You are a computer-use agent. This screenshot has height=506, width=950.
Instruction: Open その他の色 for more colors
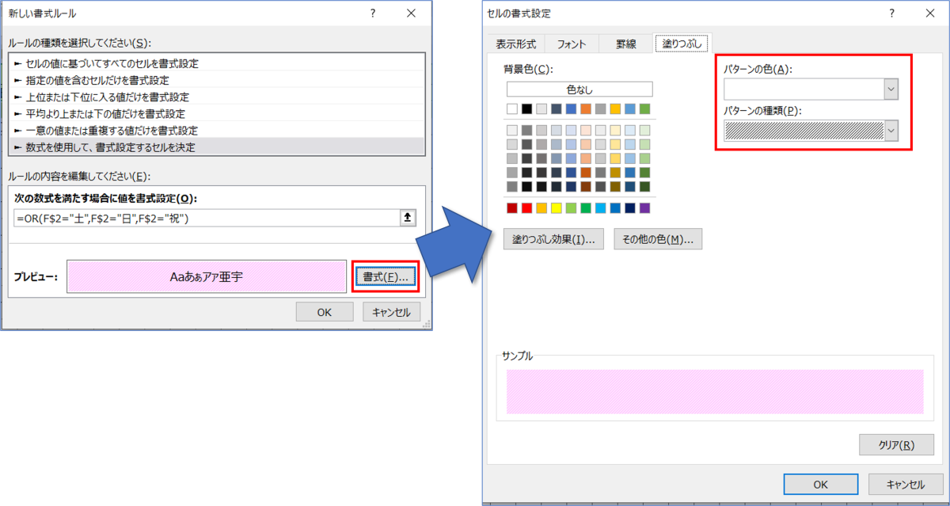click(657, 239)
